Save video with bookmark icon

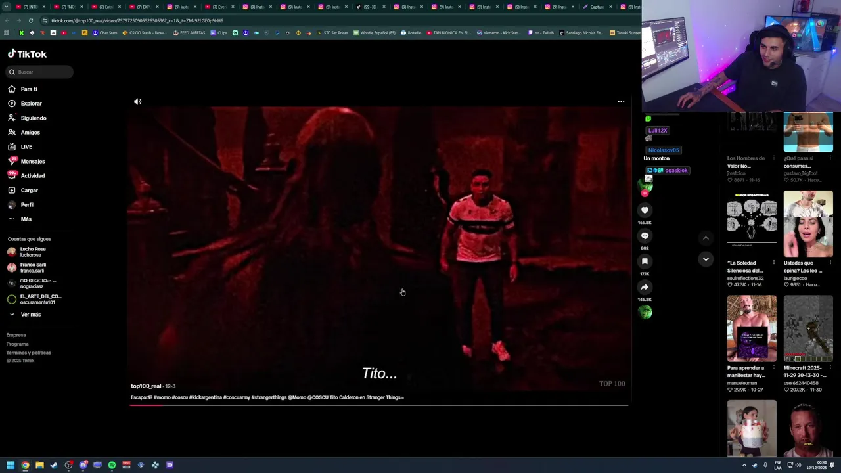(x=645, y=261)
